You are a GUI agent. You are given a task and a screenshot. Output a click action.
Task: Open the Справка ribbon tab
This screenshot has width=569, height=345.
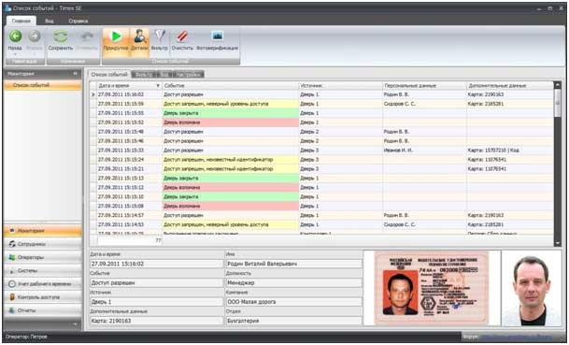(78, 21)
